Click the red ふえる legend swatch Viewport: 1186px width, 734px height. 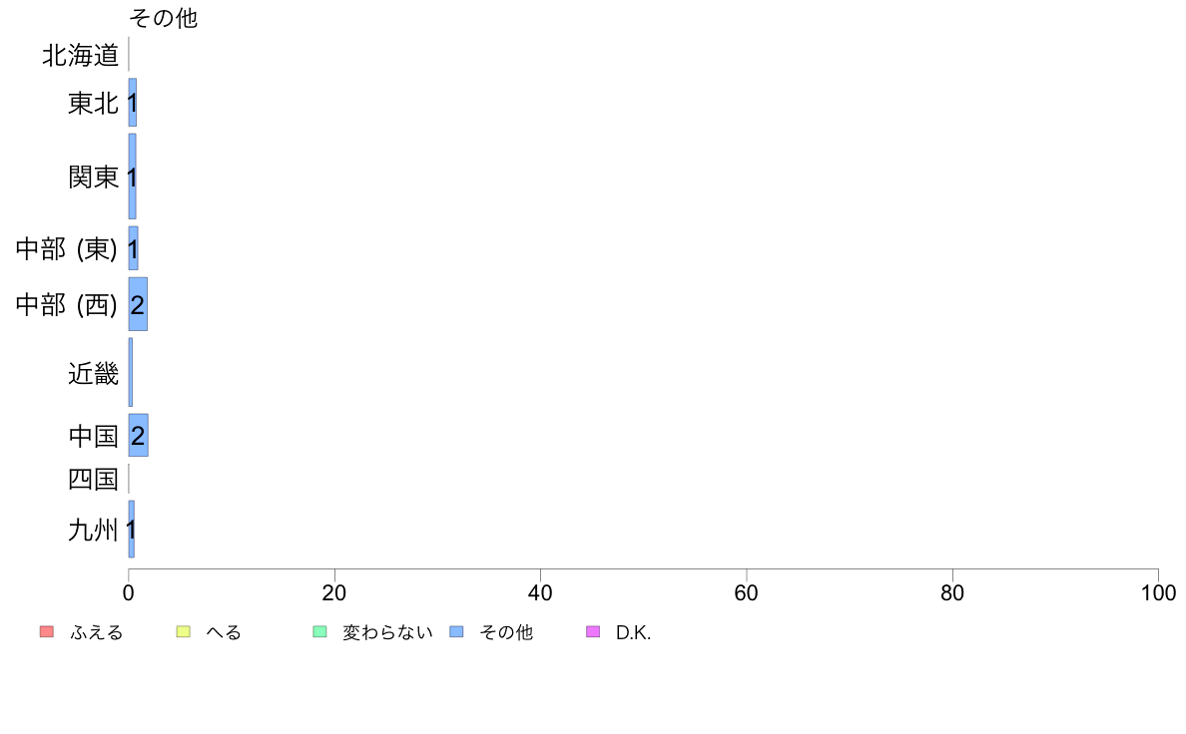(47, 632)
